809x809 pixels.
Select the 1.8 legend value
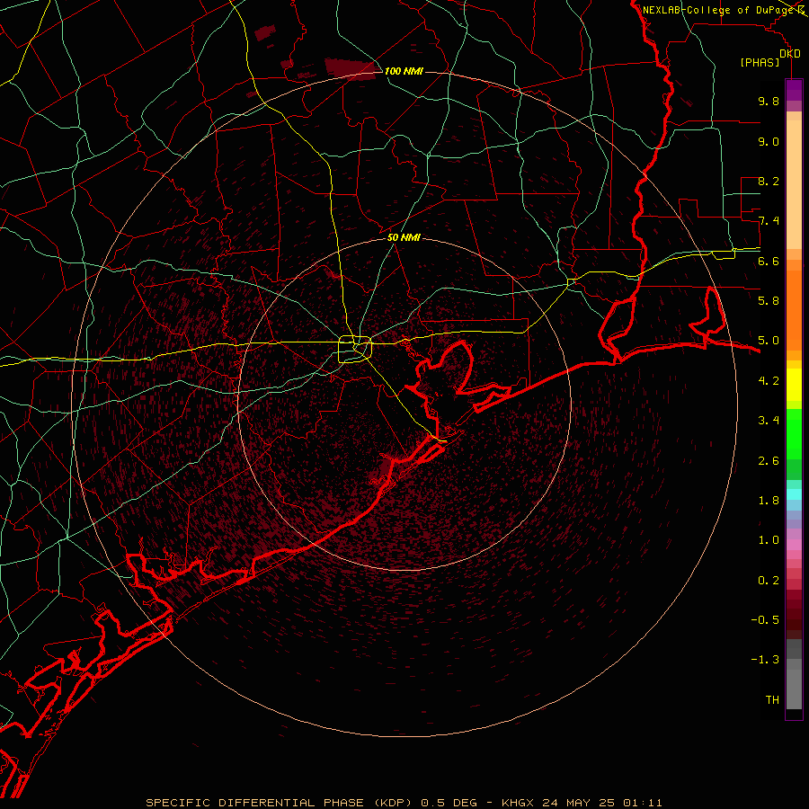click(x=769, y=501)
